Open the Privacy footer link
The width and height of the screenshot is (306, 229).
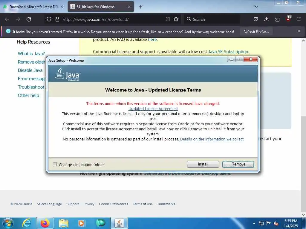coord(89,204)
